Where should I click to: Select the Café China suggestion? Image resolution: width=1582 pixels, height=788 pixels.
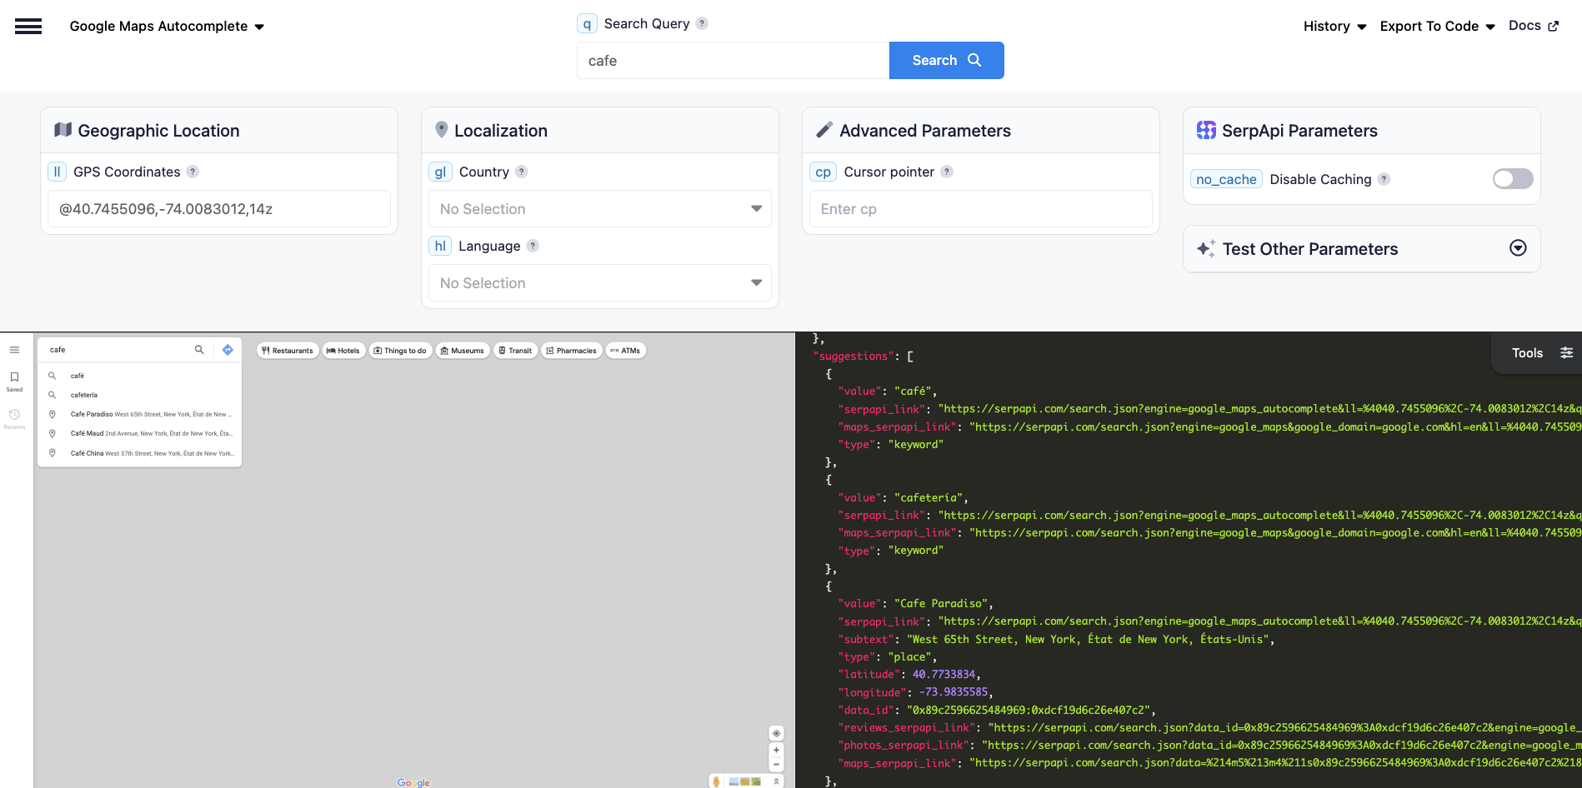pyautogui.click(x=140, y=453)
